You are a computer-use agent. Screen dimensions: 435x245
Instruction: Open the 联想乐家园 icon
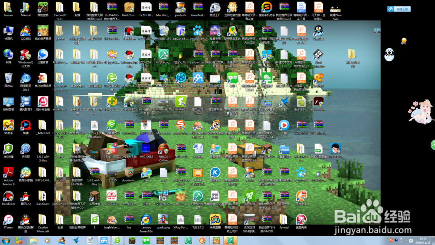[26, 173]
